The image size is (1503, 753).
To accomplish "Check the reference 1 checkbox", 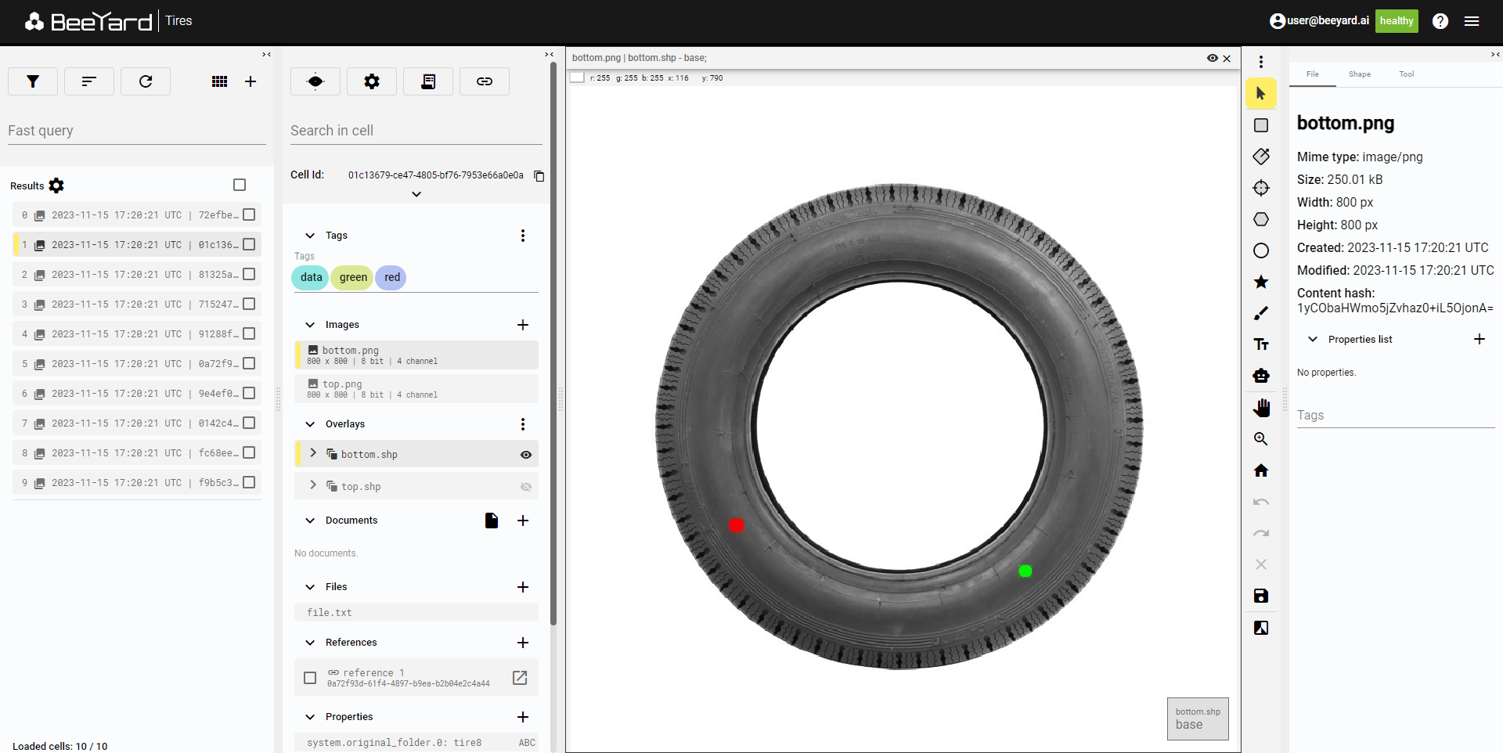I will [x=310, y=678].
